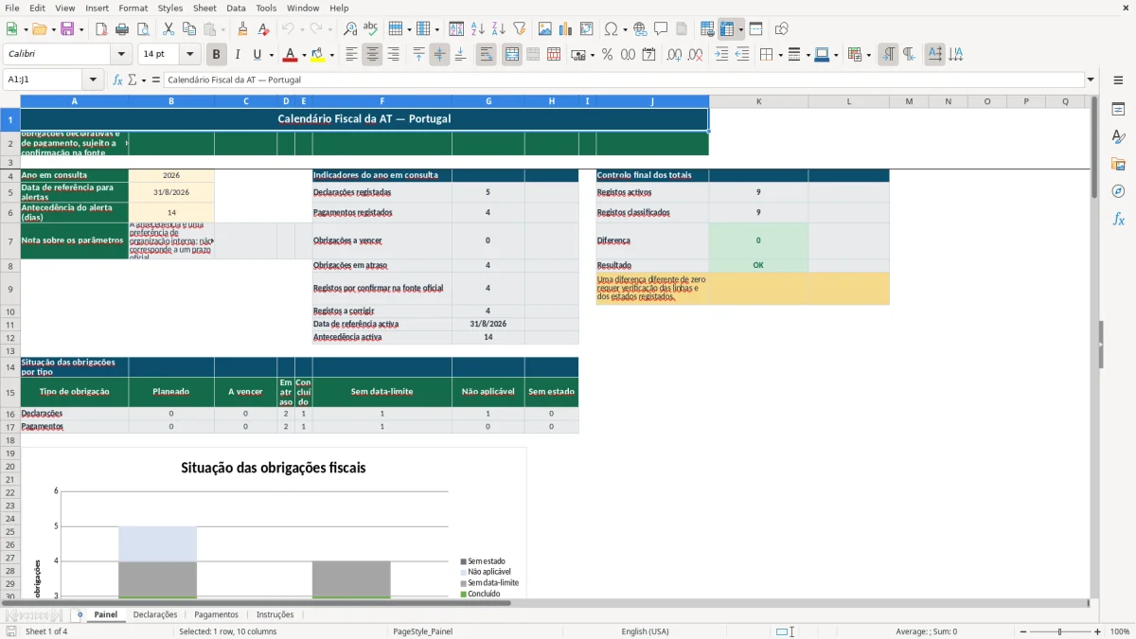Increase indent
The width and height of the screenshot is (1136, 639).
click(x=721, y=55)
